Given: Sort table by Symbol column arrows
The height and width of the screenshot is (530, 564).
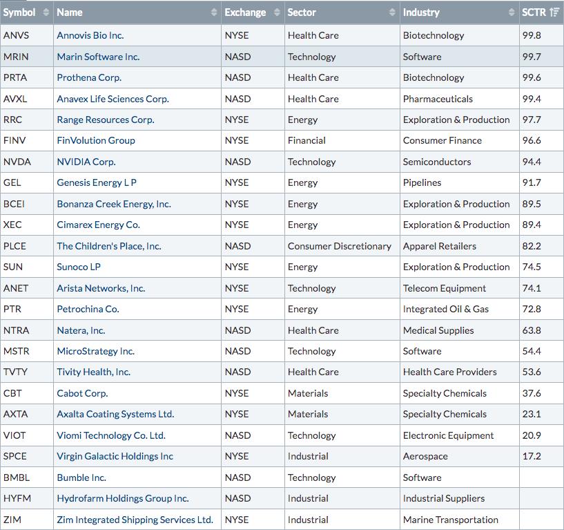Looking at the screenshot, I should (46, 12).
